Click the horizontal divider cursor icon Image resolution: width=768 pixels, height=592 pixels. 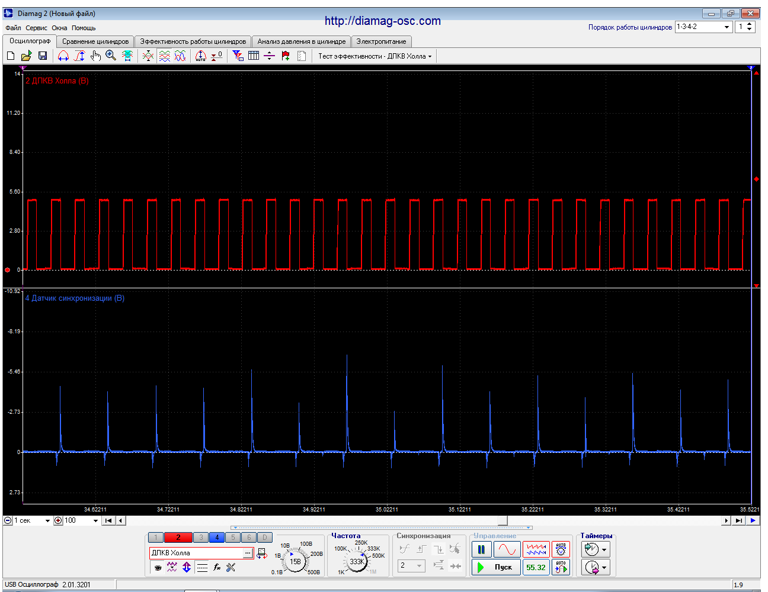click(x=269, y=56)
